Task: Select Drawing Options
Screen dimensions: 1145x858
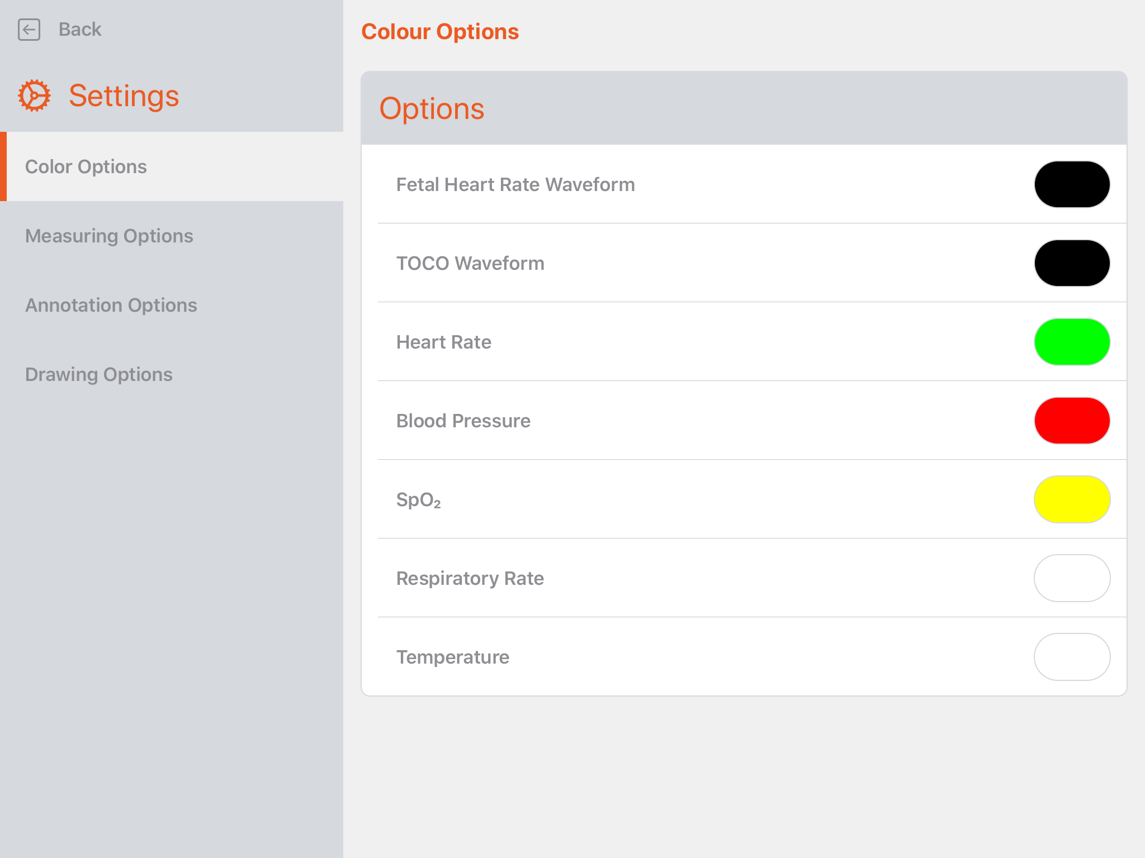Action: (98, 374)
